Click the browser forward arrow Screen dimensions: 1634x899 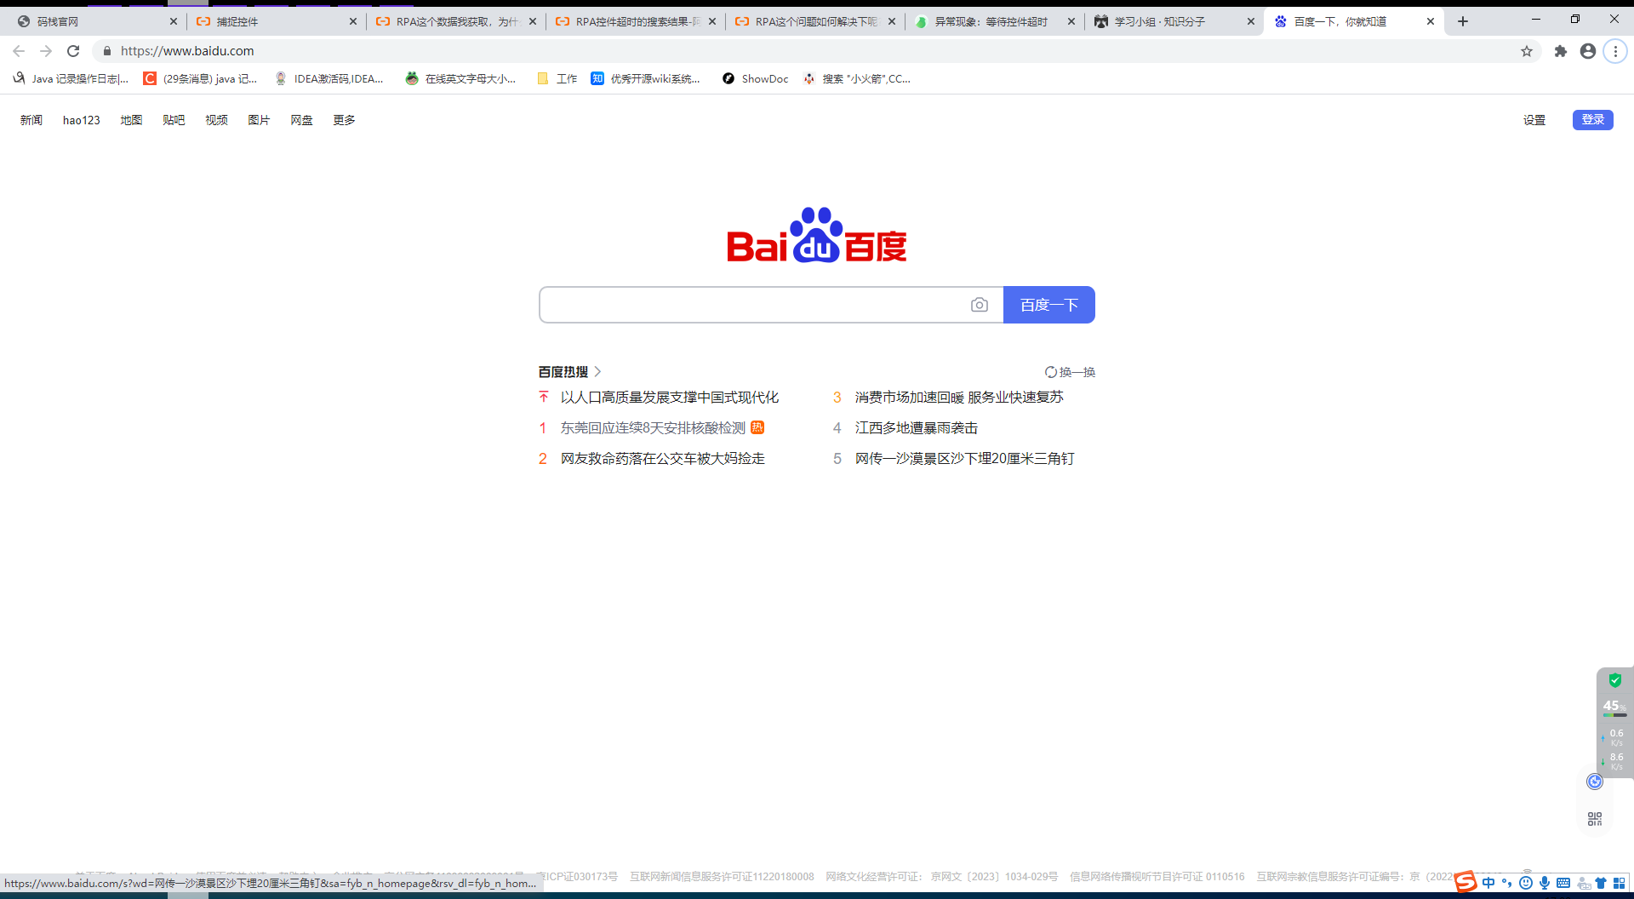point(46,51)
